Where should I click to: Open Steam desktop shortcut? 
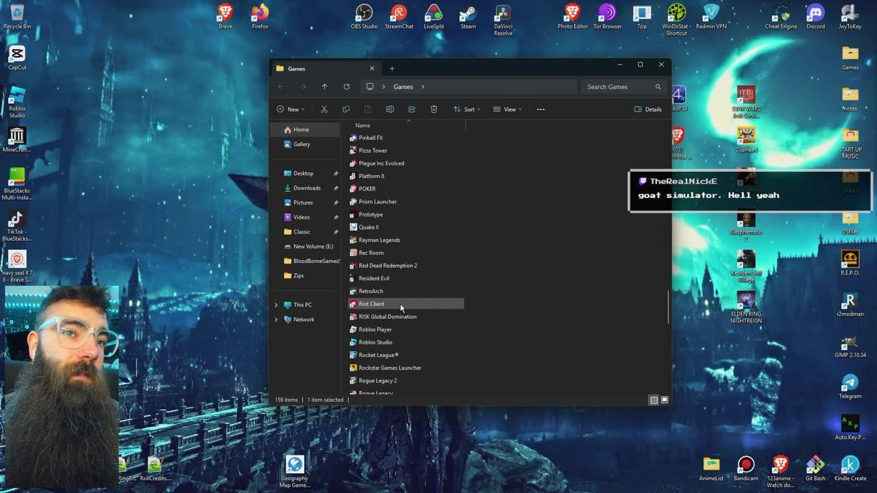click(x=468, y=16)
